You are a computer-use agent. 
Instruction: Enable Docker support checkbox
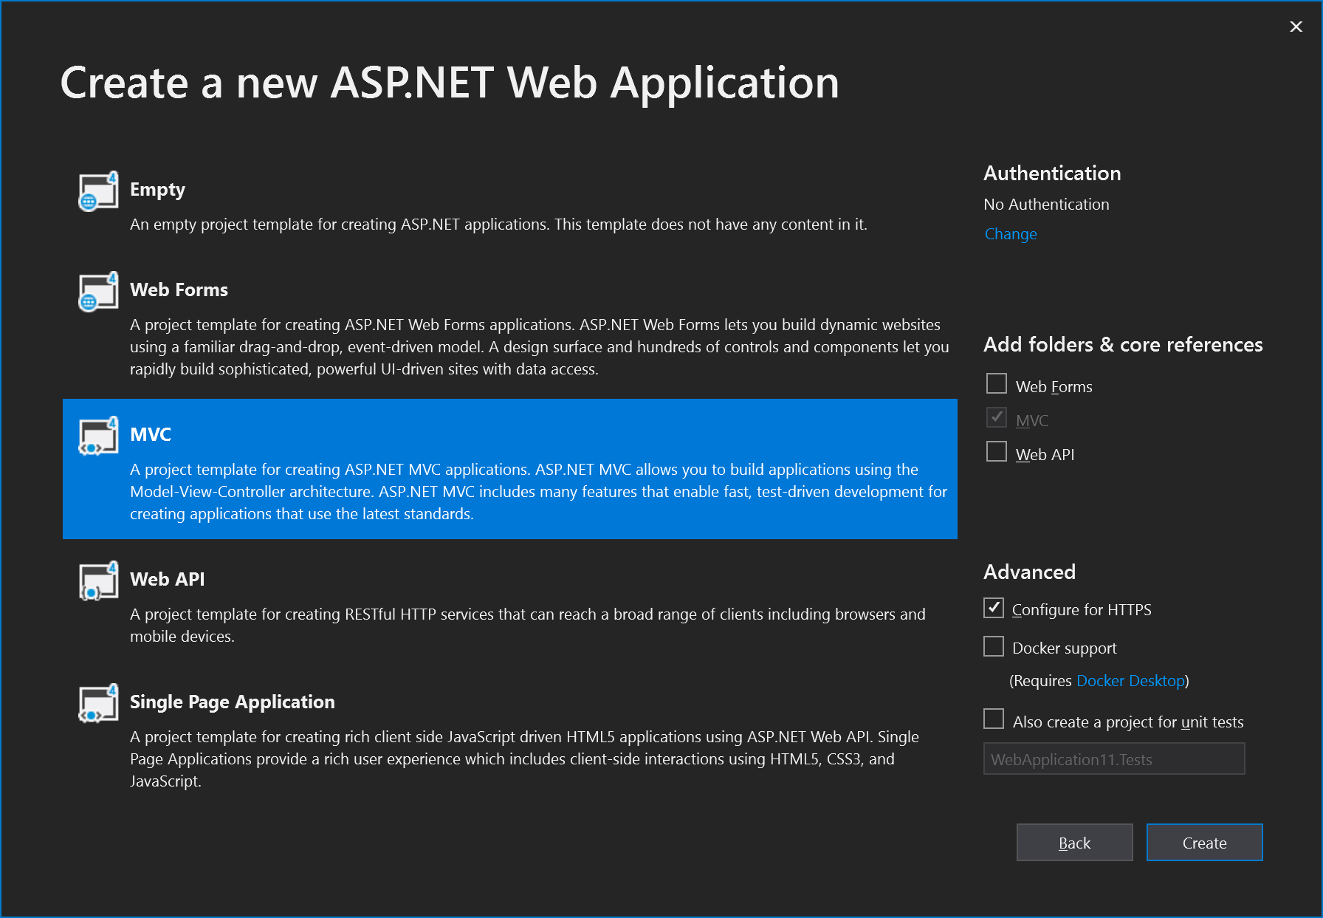994,647
